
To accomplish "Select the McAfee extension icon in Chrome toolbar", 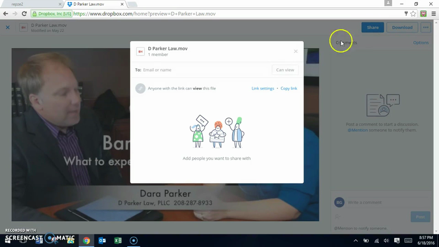I will (423, 14).
